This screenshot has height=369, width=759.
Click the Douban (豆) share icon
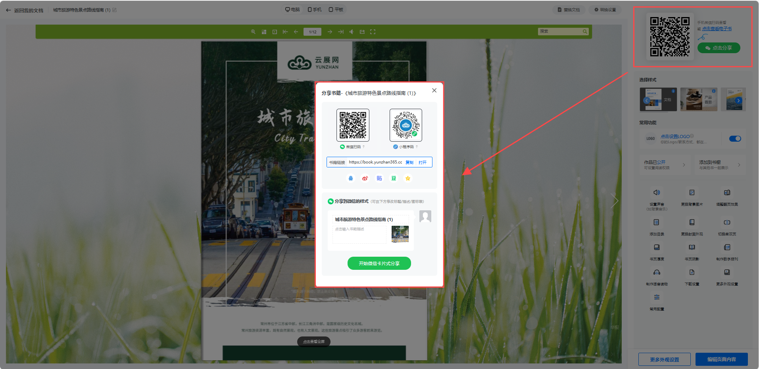click(x=394, y=179)
